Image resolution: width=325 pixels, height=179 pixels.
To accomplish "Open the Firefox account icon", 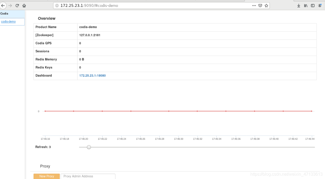I will coord(320,6).
